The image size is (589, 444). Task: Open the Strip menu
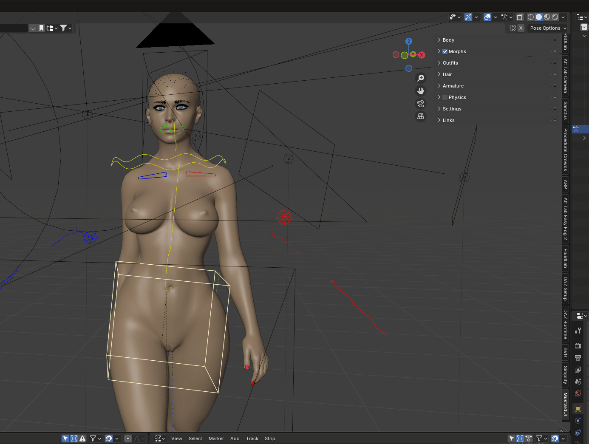[x=270, y=438]
